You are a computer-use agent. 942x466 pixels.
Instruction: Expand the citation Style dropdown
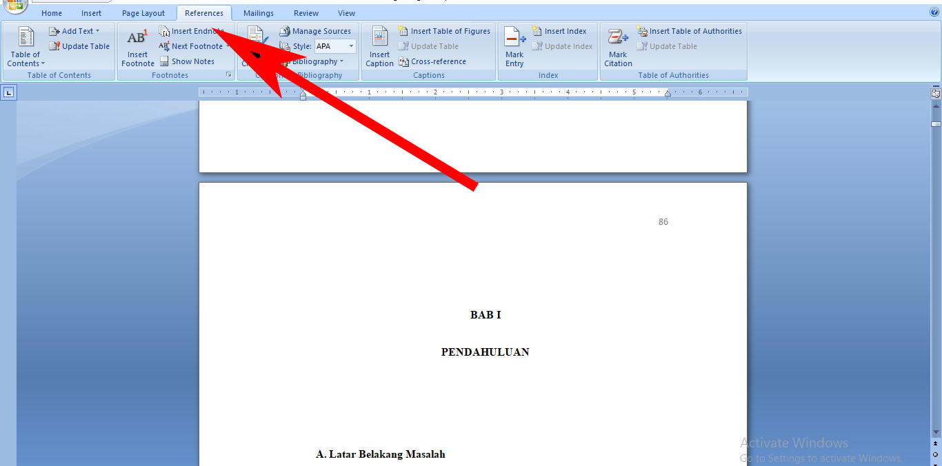(351, 46)
